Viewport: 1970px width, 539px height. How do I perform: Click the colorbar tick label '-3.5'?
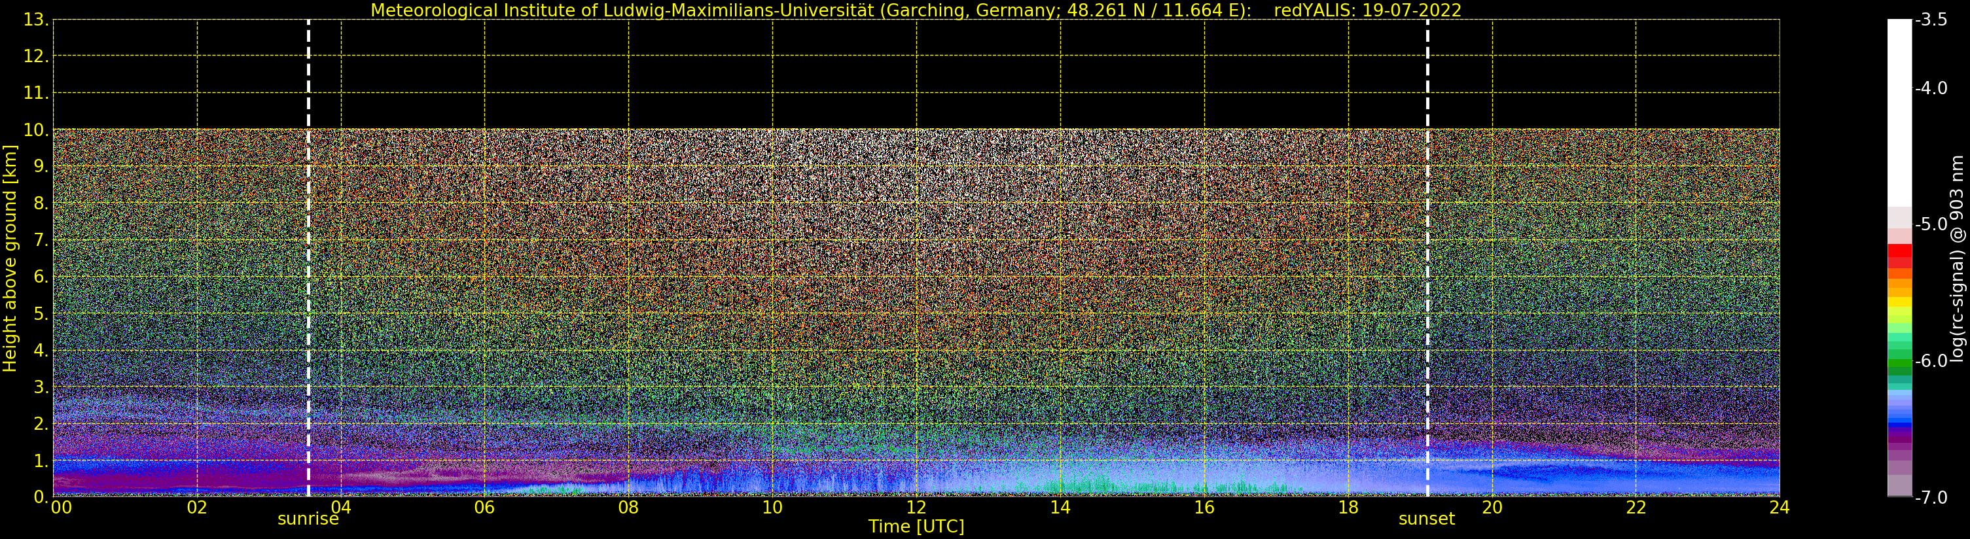click(x=1931, y=20)
